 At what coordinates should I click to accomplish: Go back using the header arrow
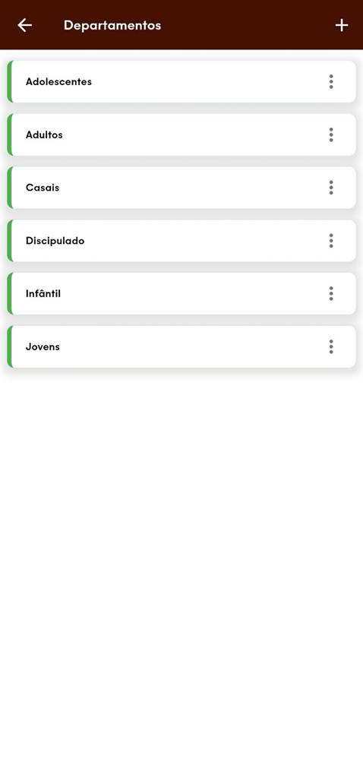pyautogui.click(x=24, y=25)
